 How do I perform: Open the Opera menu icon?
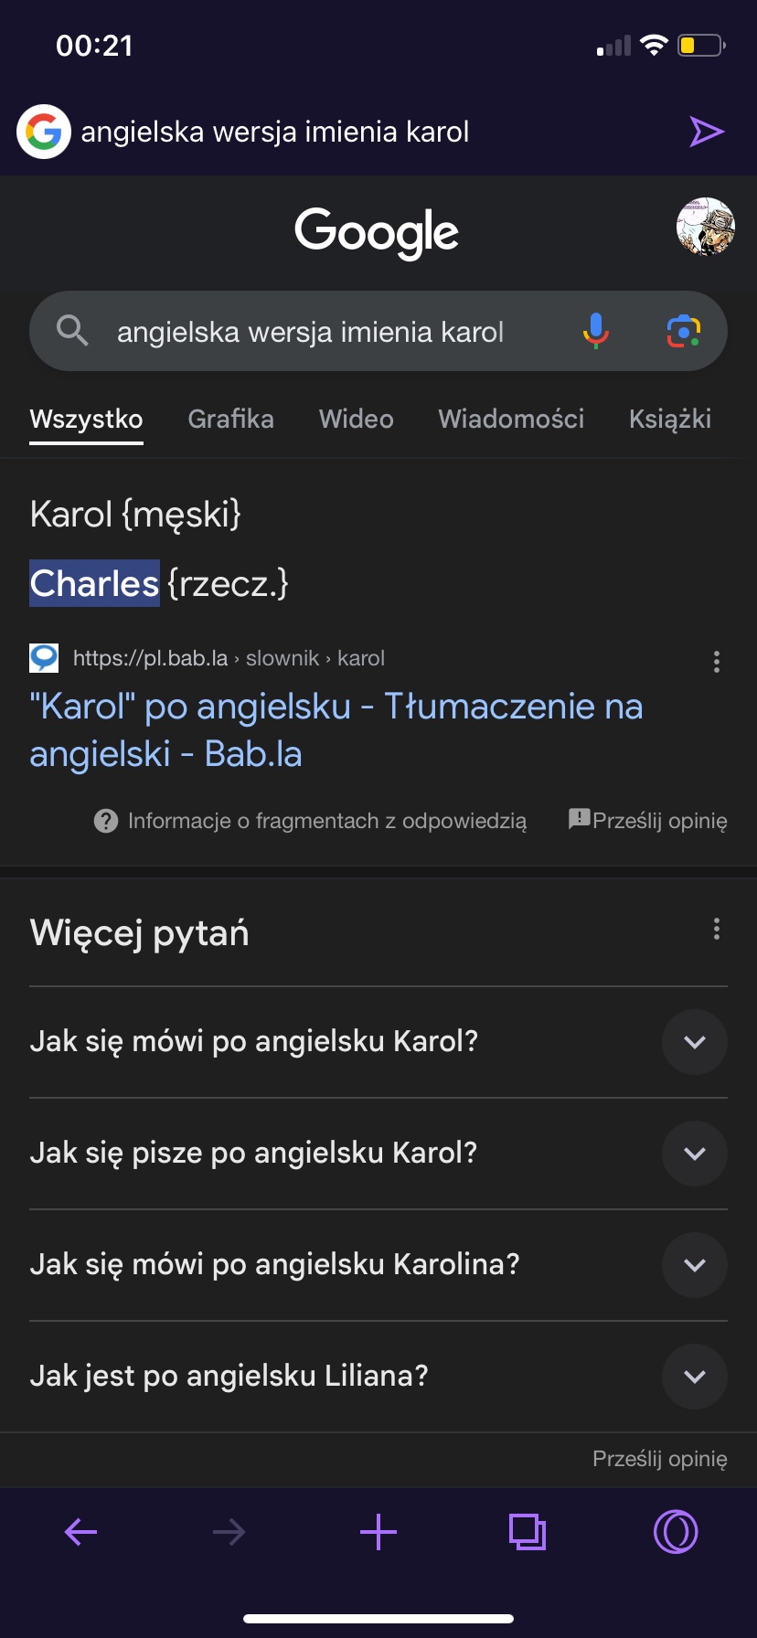tap(676, 1532)
